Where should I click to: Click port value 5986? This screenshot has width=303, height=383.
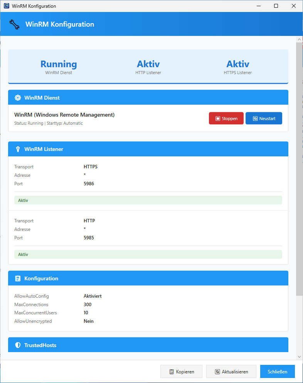[x=89, y=184]
